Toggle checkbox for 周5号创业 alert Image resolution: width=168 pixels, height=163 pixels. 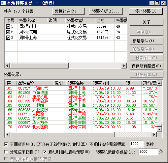(x=8, y=26)
